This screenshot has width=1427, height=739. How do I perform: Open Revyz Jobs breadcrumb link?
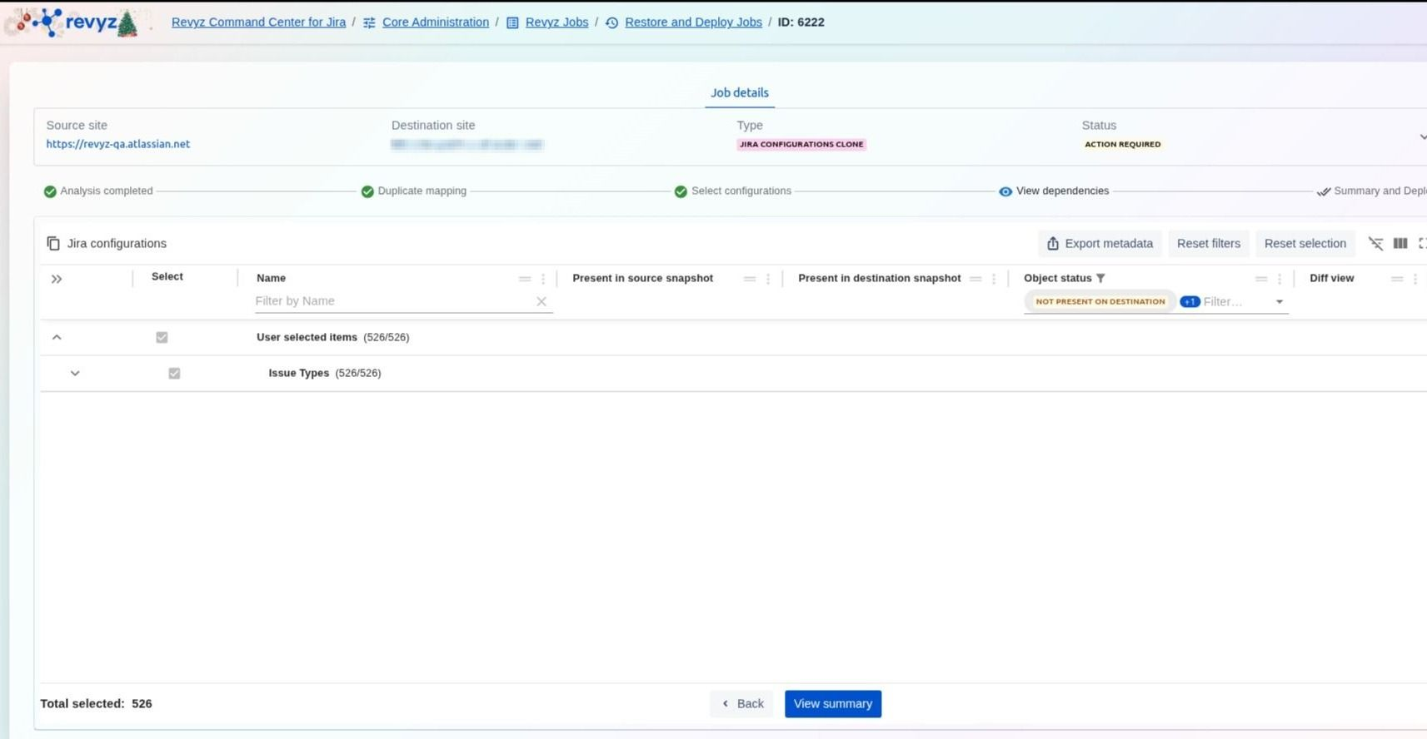[x=556, y=22]
